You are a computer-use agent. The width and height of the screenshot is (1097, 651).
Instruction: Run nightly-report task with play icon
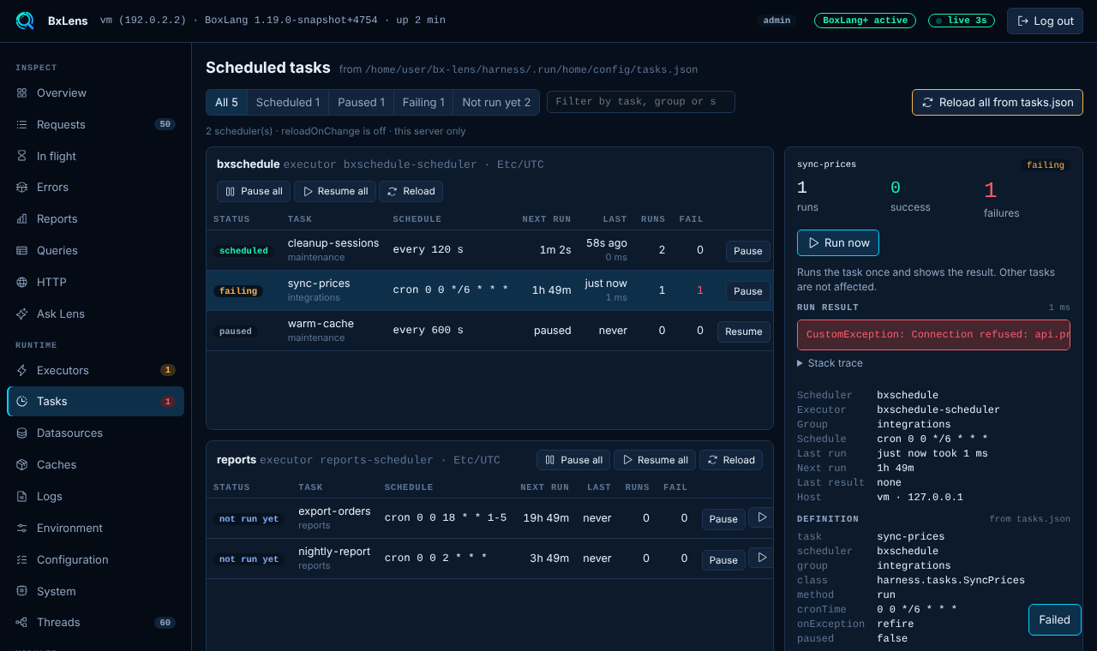click(x=761, y=558)
